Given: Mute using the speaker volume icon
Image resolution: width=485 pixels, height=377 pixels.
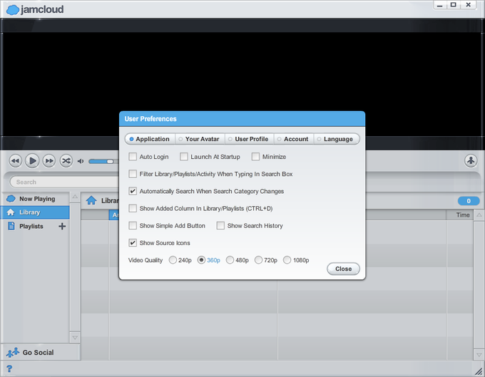Looking at the screenshot, I should tap(81, 161).
